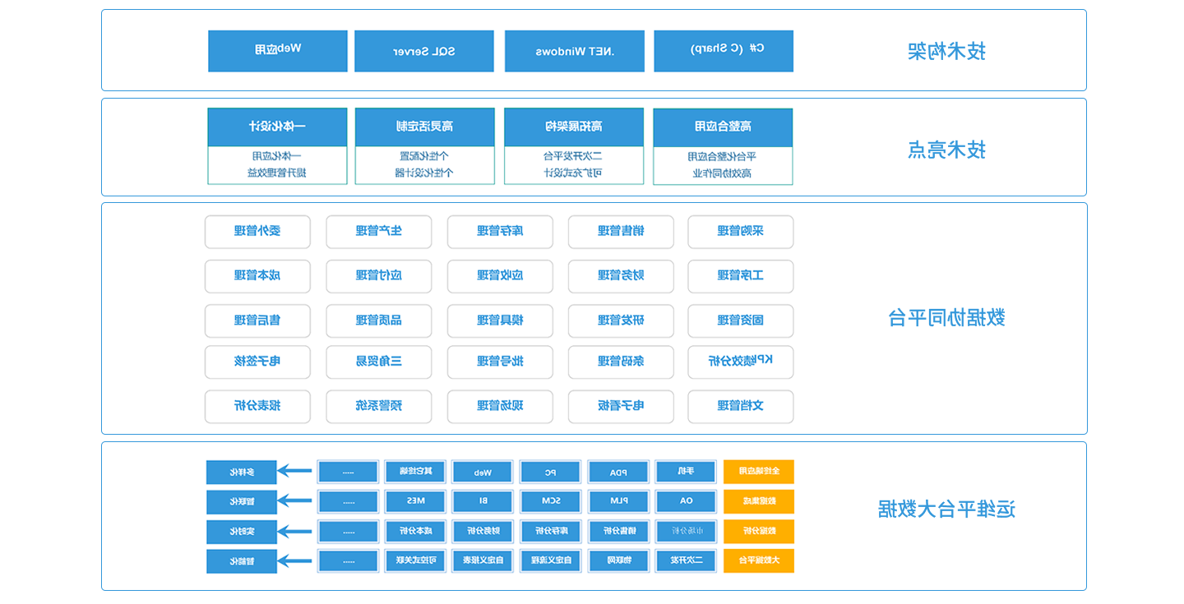Click the SQL Server technology block

pyautogui.click(x=424, y=51)
